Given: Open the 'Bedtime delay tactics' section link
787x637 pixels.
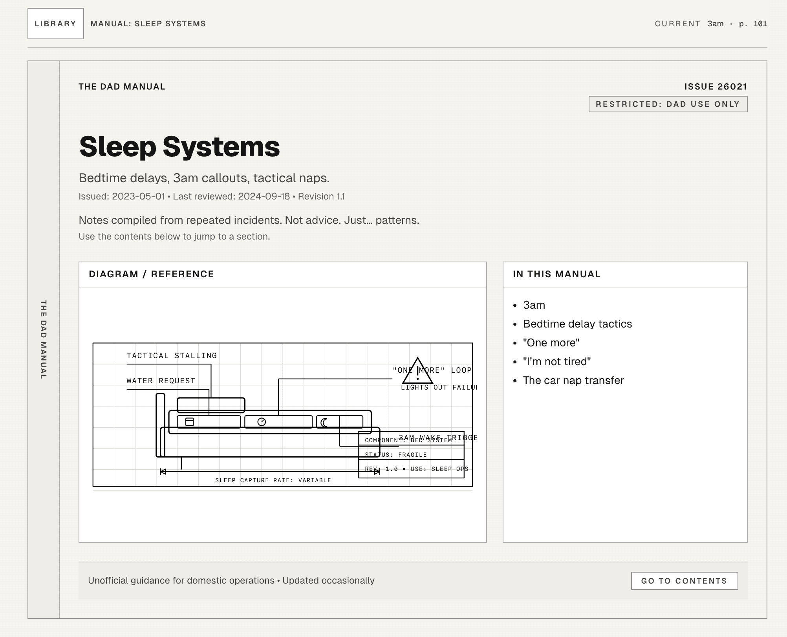Looking at the screenshot, I should coord(577,324).
